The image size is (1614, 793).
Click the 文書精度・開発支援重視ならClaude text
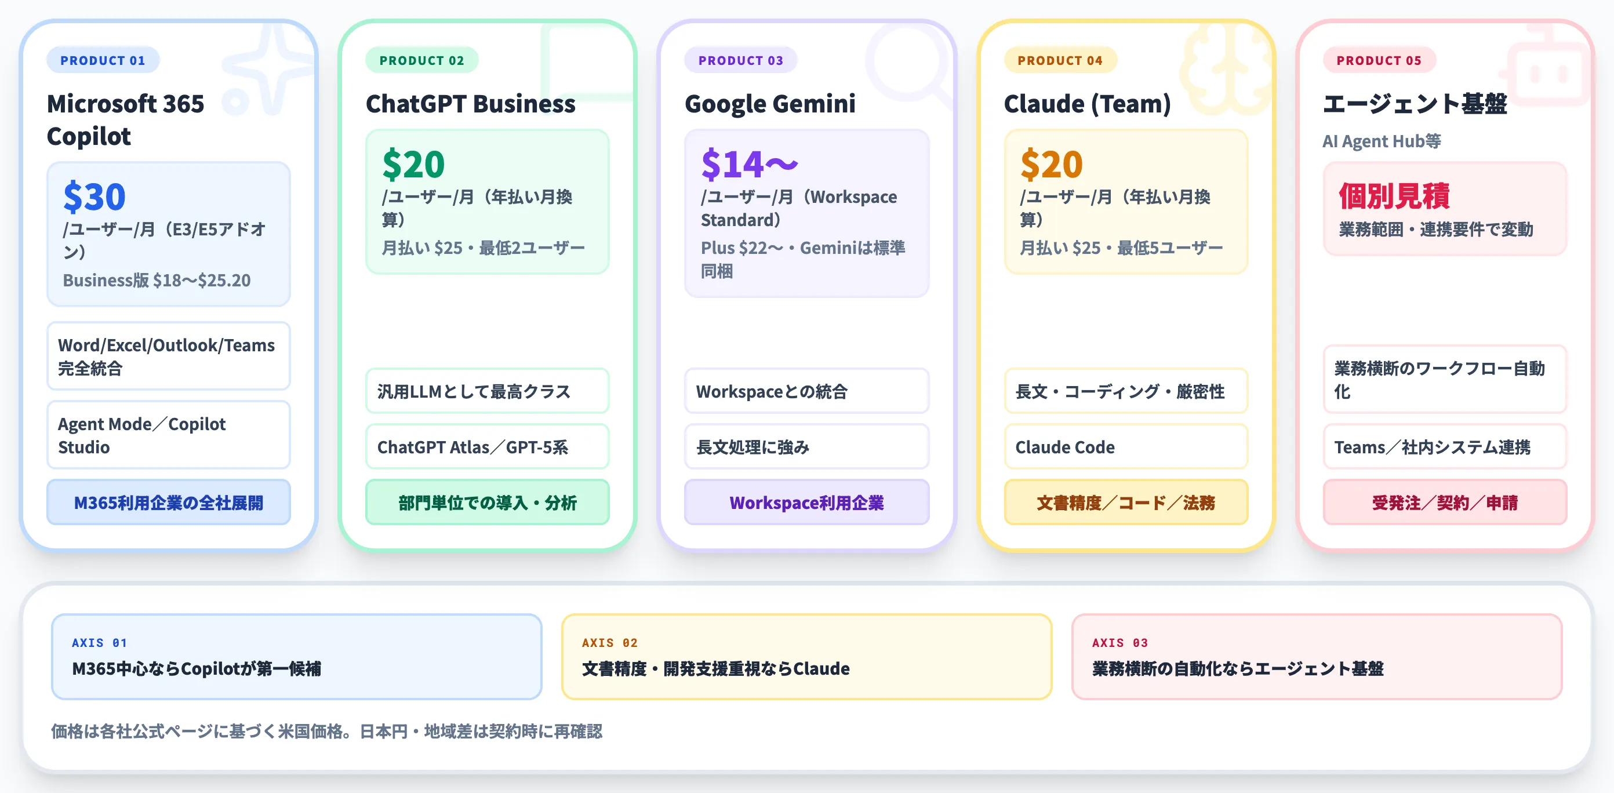click(x=715, y=668)
